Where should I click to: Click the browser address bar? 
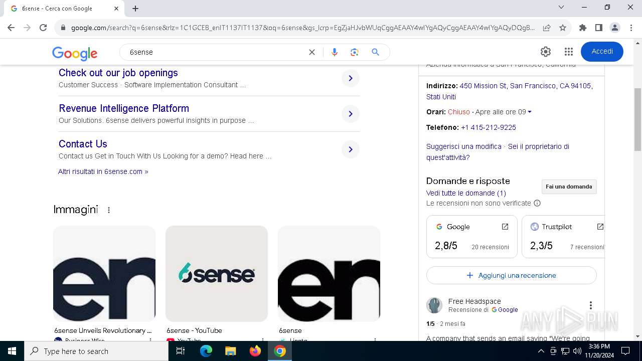[302, 28]
